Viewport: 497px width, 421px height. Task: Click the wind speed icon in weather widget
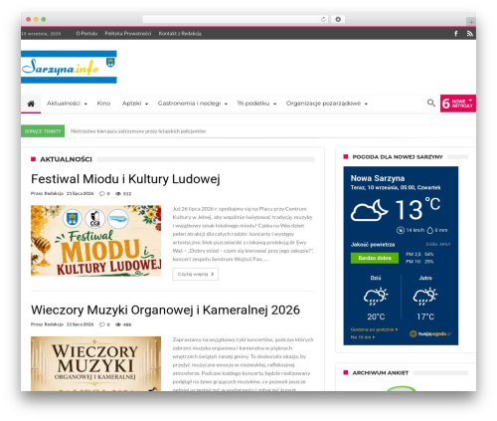pyautogui.click(x=401, y=230)
